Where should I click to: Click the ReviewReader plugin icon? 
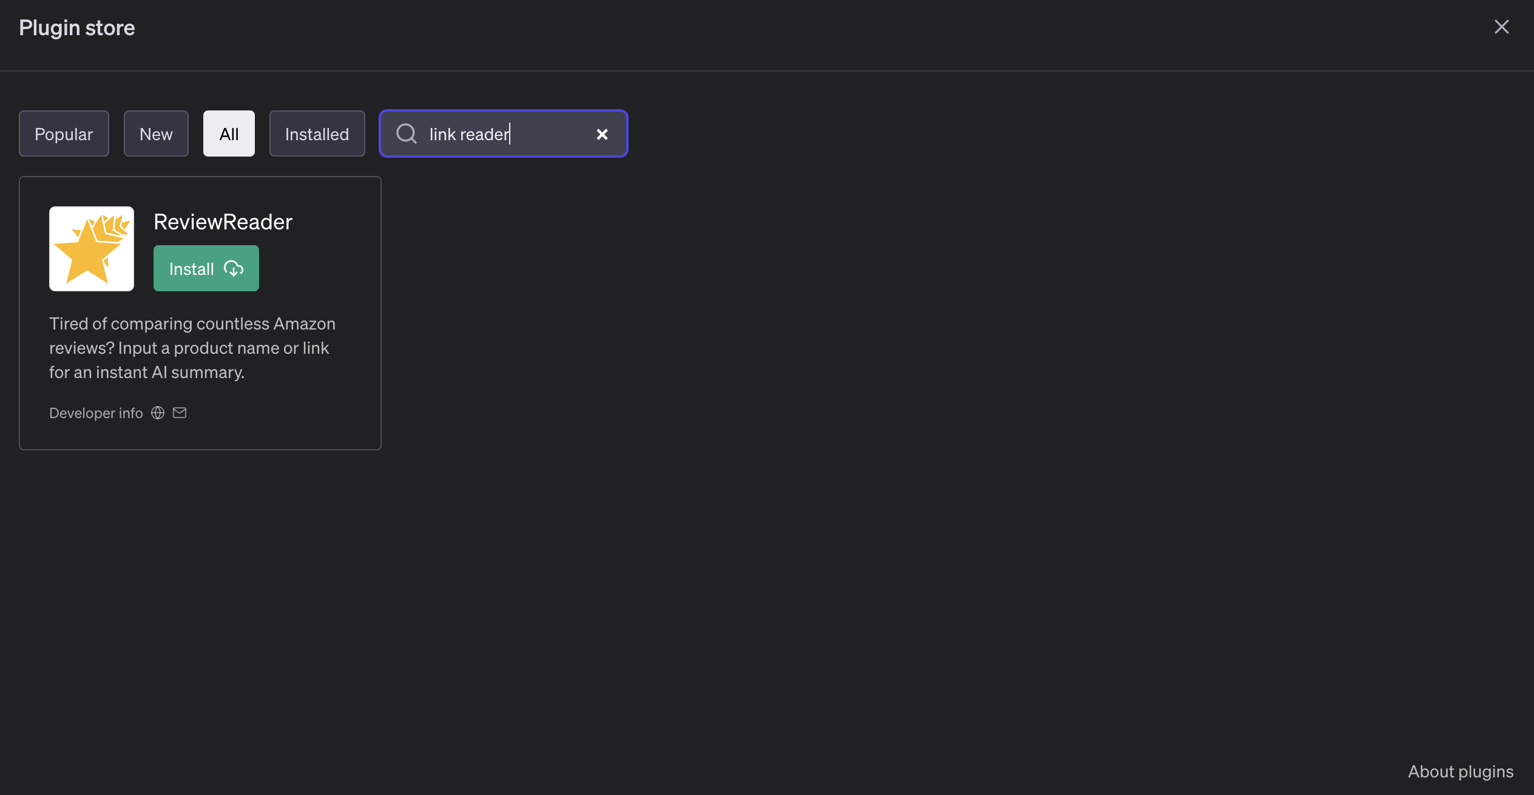(x=91, y=248)
